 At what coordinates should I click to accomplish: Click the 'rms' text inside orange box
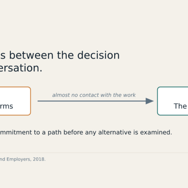(7, 106)
